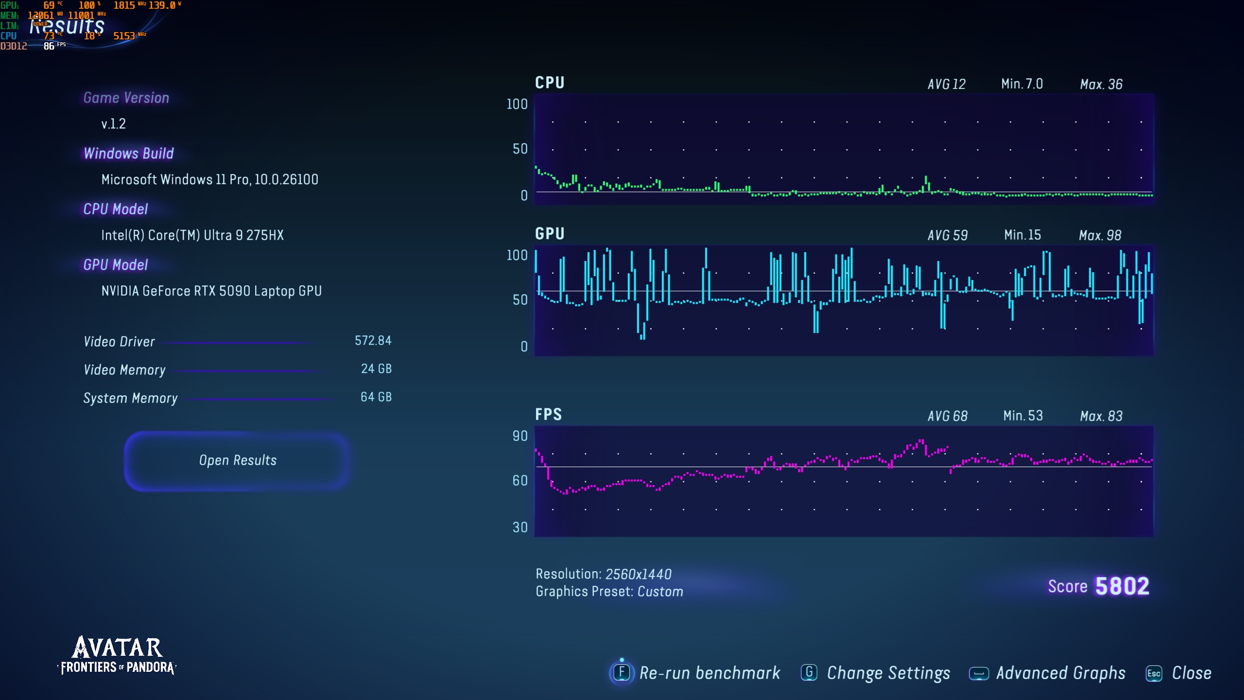Click the CPU usage graph
The width and height of the screenshot is (1244, 700).
pos(844,149)
